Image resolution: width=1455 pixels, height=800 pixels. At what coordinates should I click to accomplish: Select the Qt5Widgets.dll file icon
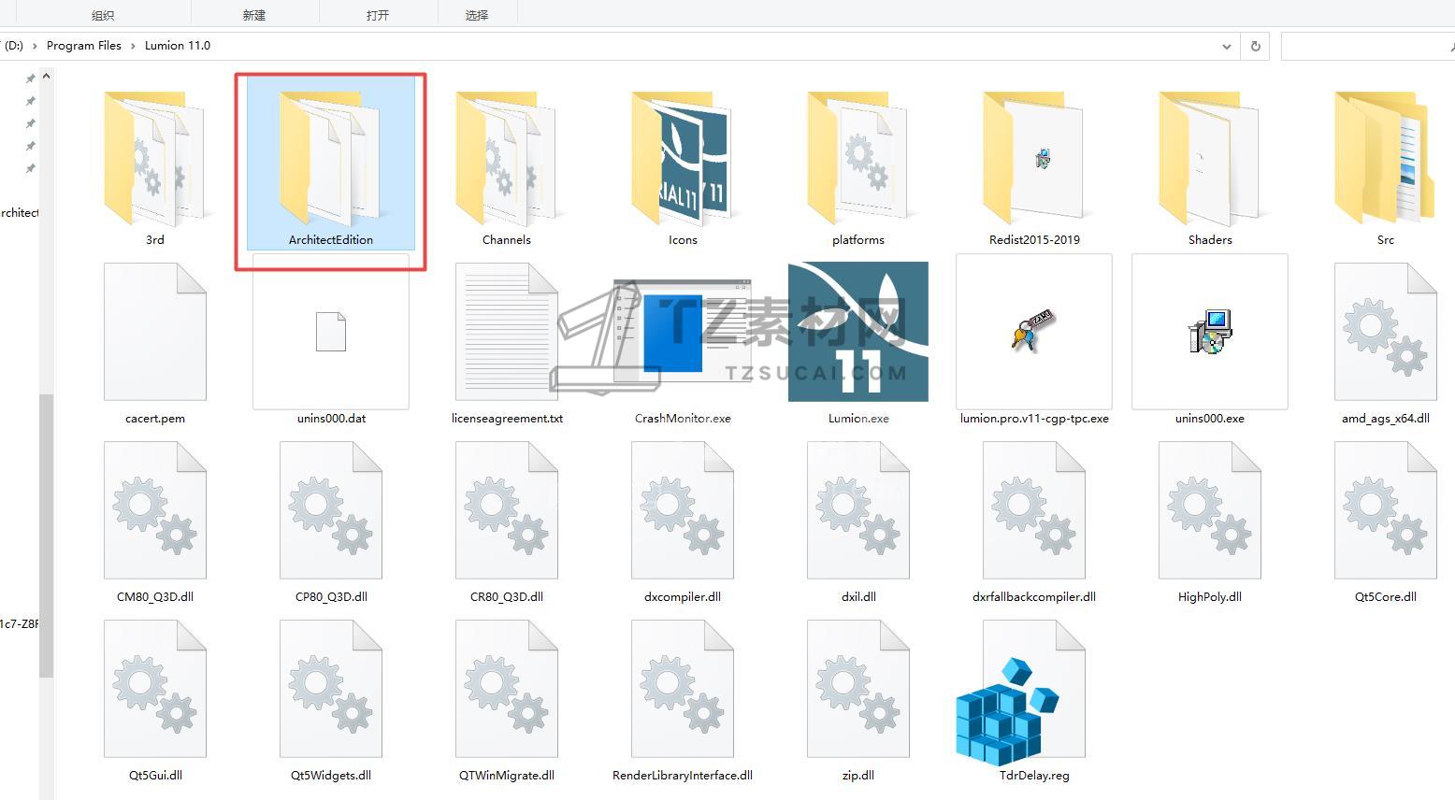(331, 689)
